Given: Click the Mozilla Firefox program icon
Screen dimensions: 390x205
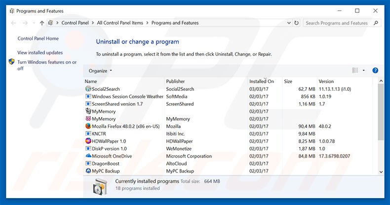Looking at the screenshot, I should pyautogui.click(x=88, y=126).
